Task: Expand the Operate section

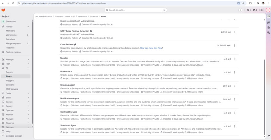Action: (28, 111)
